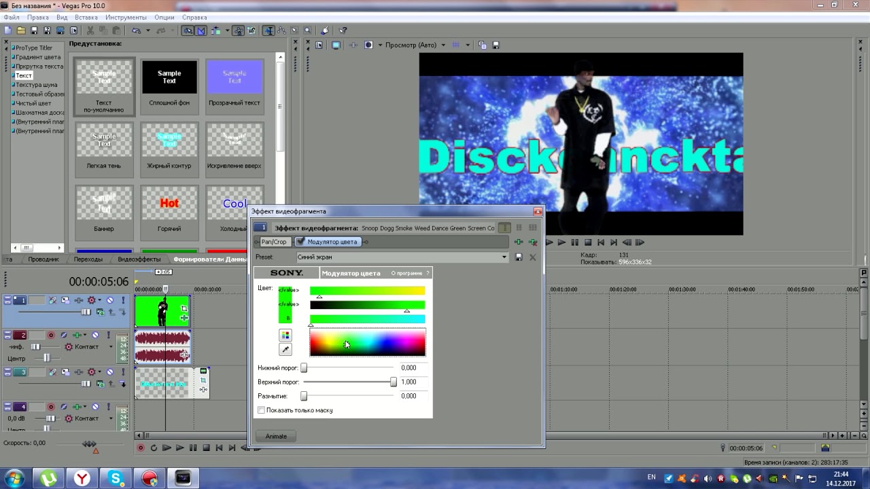870x489 pixels.
Task: Tick 'Показать только маску' checkbox
Action: pos(261,410)
